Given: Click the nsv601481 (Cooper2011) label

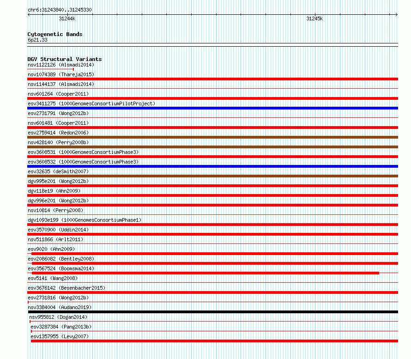Looking at the screenshot, I should coord(58,123).
